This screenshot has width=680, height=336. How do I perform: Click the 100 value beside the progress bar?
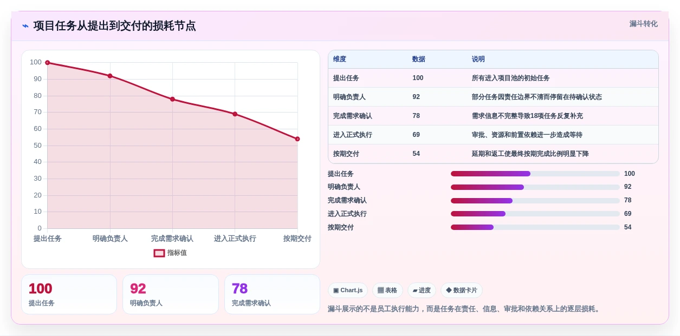[630, 174]
